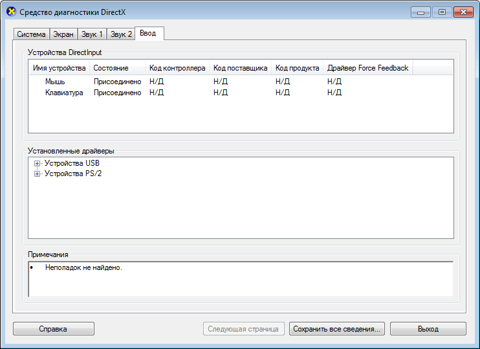The width and height of the screenshot is (480, 349).
Task: Go to the Звук 2 tab
Action: pyautogui.click(x=121, y=34)
